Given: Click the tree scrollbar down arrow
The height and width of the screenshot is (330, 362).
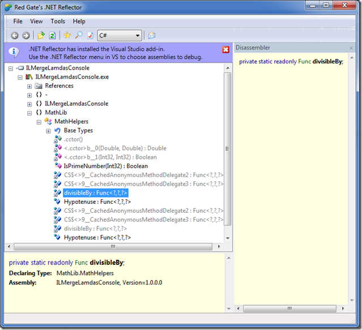Looking at the screenshot, I should point(228,238).
